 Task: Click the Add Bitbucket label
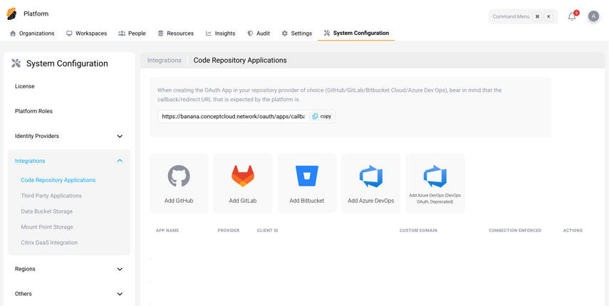pos(307,201)
